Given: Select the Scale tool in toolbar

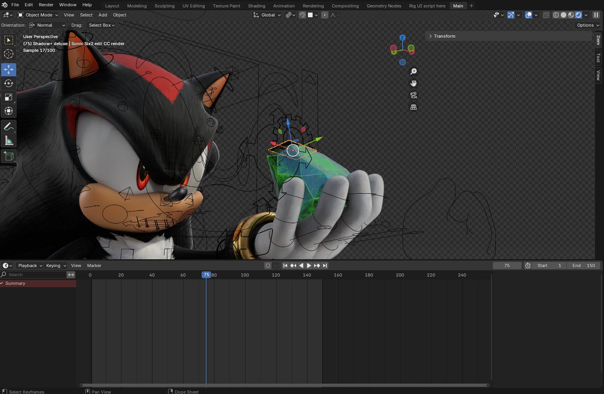Looking at the screenshot, I should click(9, 97).
